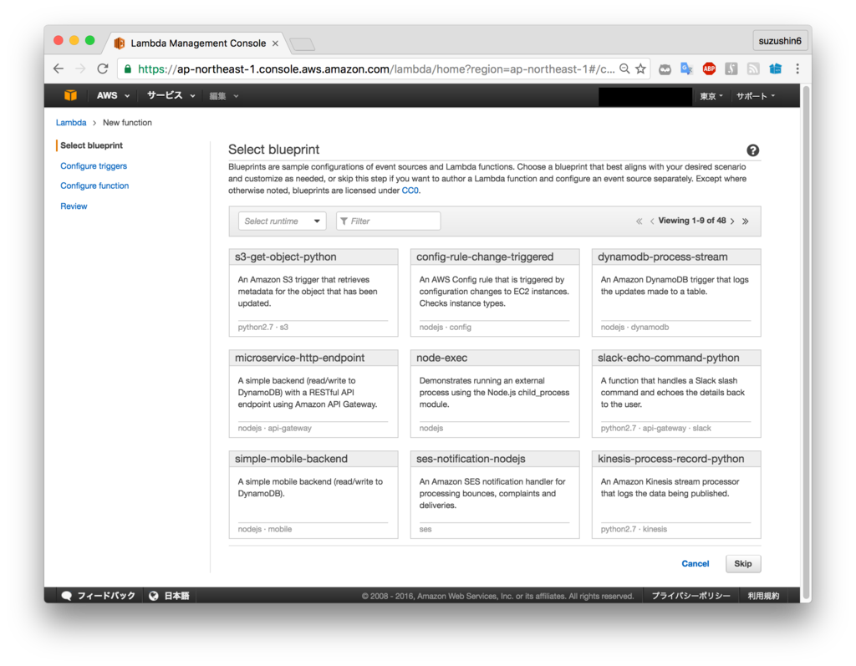Click the AWS orange cube logo
856x666 pixels.
pos(70,95)
